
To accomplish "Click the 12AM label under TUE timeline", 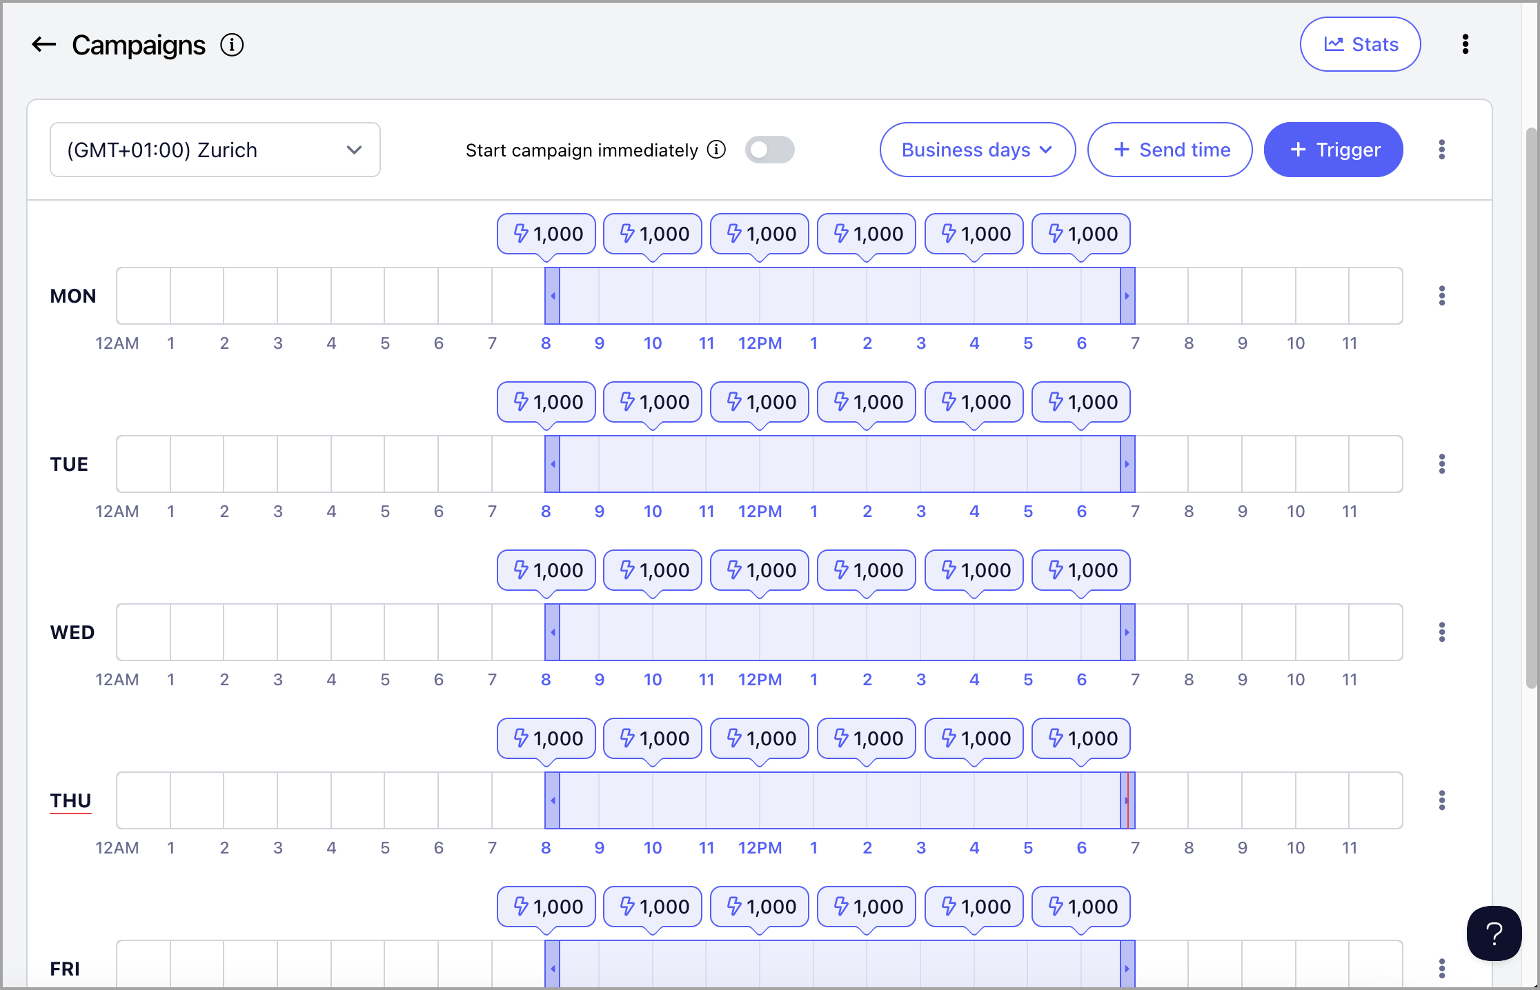I will coord(117,511).
